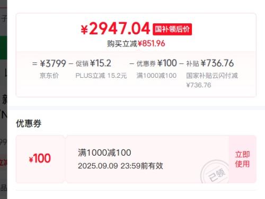265x199 pixels.
Task: Click the 京东价 ¥3799 amount
Action: pos(53,64)
